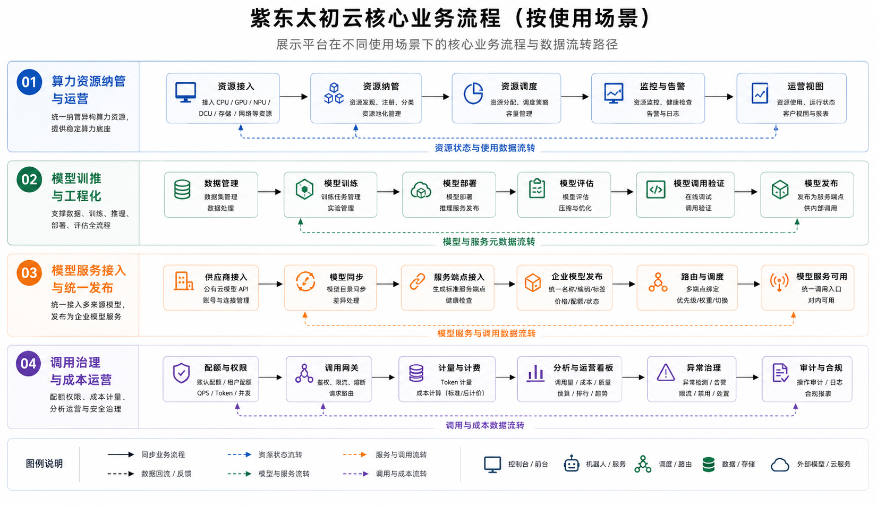This screenshot has width=877, height=506.
Task: Click the line chart icon in 运营视图
Action: click(x=760, y=93)
